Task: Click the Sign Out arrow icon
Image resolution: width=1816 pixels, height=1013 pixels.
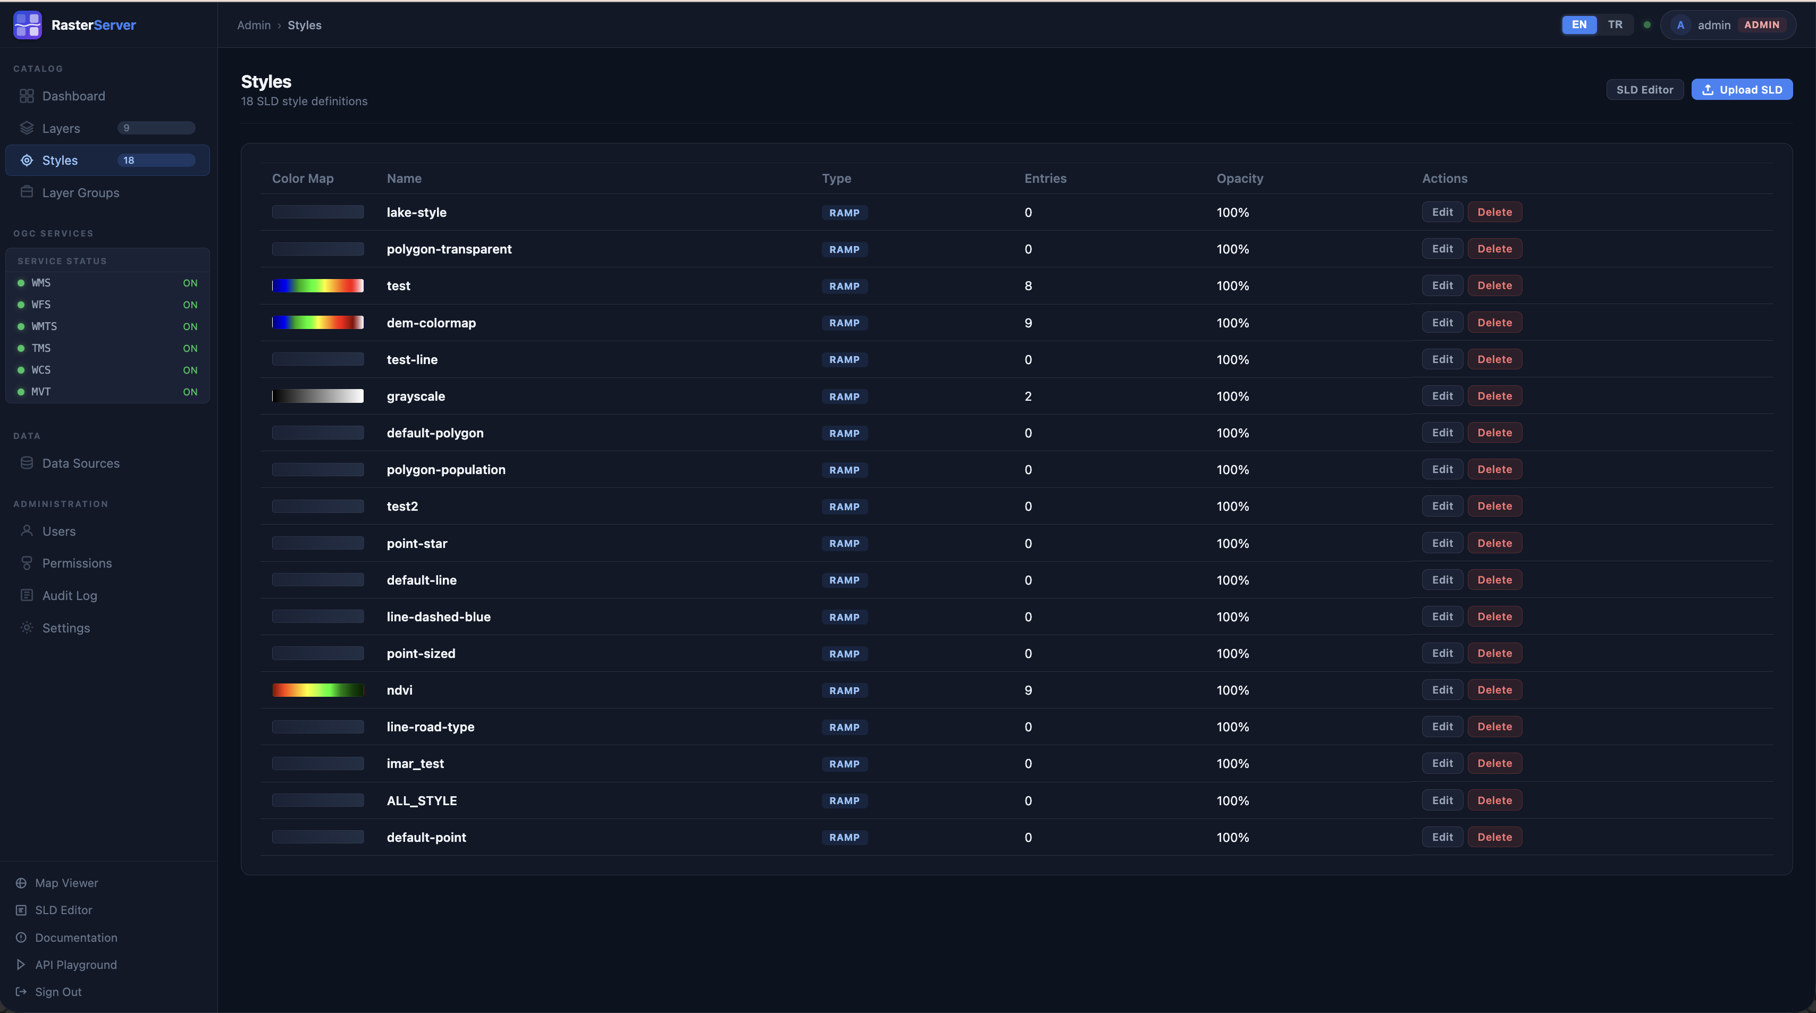Action: point(21,991)
